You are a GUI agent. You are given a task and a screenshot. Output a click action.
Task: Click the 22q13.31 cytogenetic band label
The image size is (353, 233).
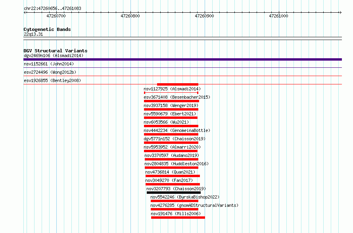coord(33,34)
